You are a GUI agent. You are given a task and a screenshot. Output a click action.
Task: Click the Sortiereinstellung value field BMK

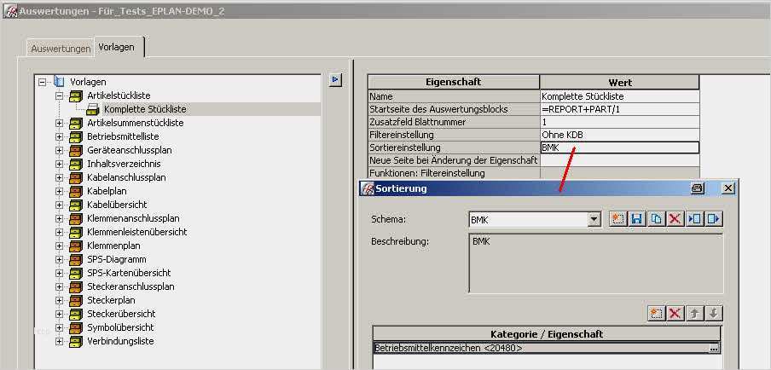[x=619, y=147]
